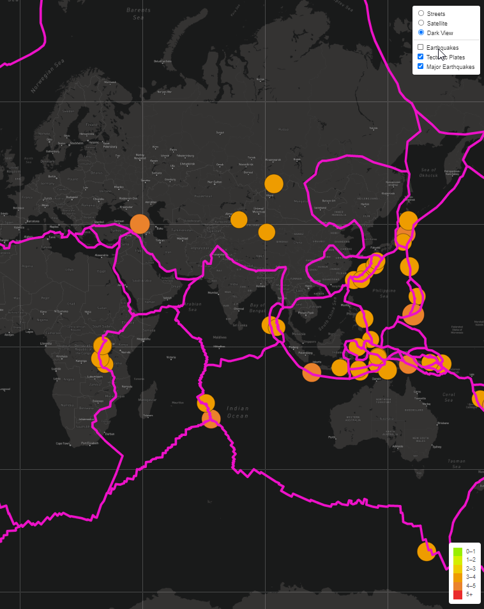Click the Coral Sea map label
This screenshot has height=609, width=484.
[449, 397]
